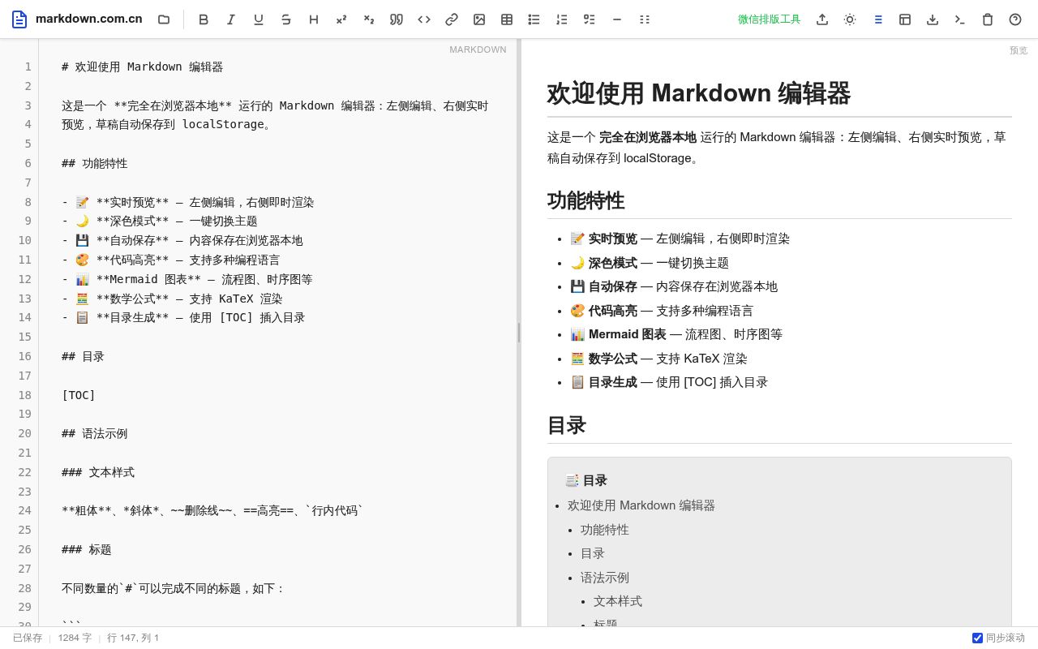Insert blockquote
This screenshot has width=1038, height=649.
pyautogui.click(x=397, y=19)
